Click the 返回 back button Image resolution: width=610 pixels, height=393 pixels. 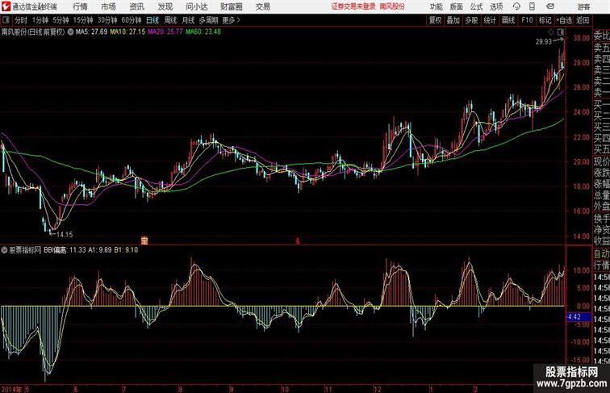click(583, 20)
